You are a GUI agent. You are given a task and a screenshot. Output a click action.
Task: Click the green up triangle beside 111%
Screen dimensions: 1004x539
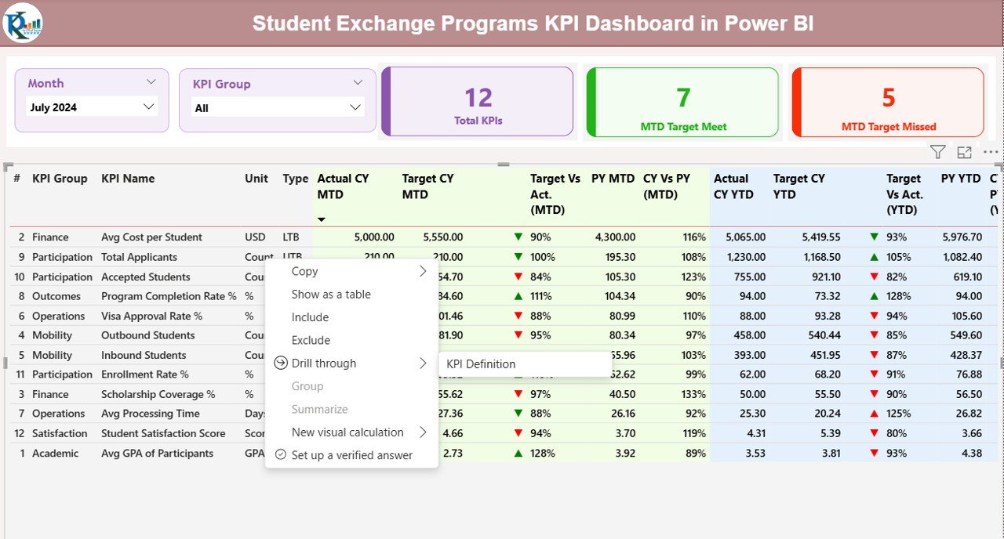pyautogui.click(x=517, y=296)
